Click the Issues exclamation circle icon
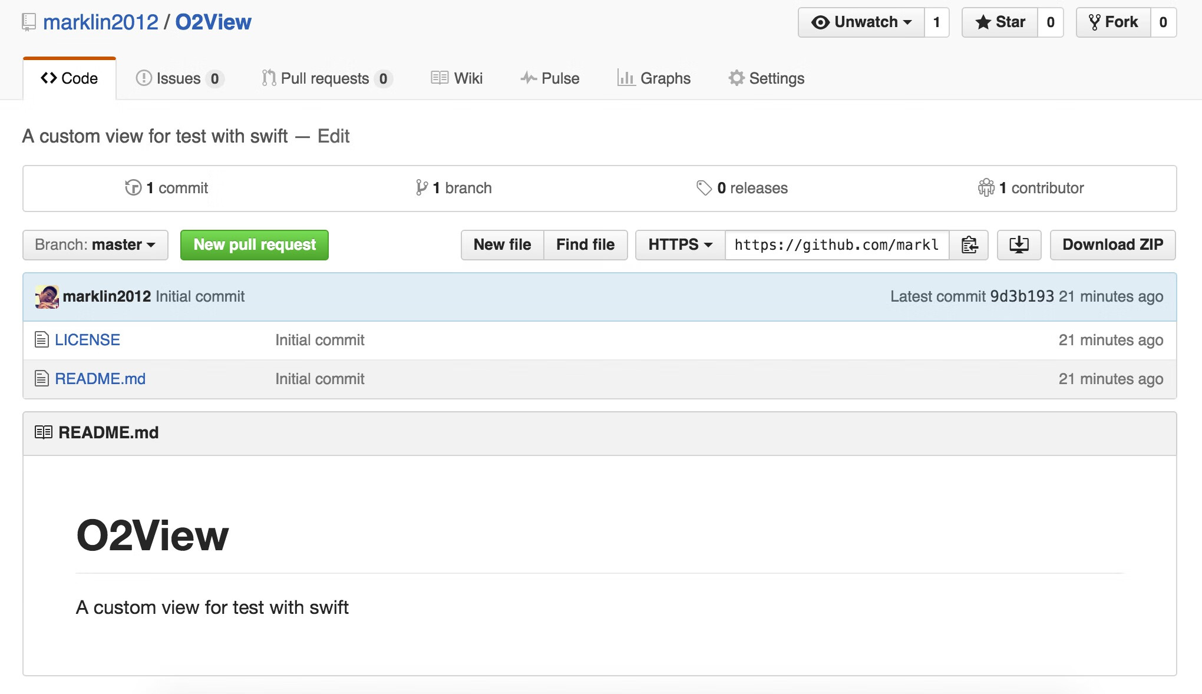 pyautogui.click(x=144, y=78)
